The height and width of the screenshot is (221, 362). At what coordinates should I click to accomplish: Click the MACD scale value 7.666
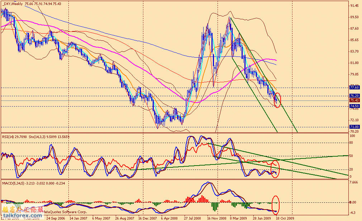pyautogui.click(x=354, y=182)
